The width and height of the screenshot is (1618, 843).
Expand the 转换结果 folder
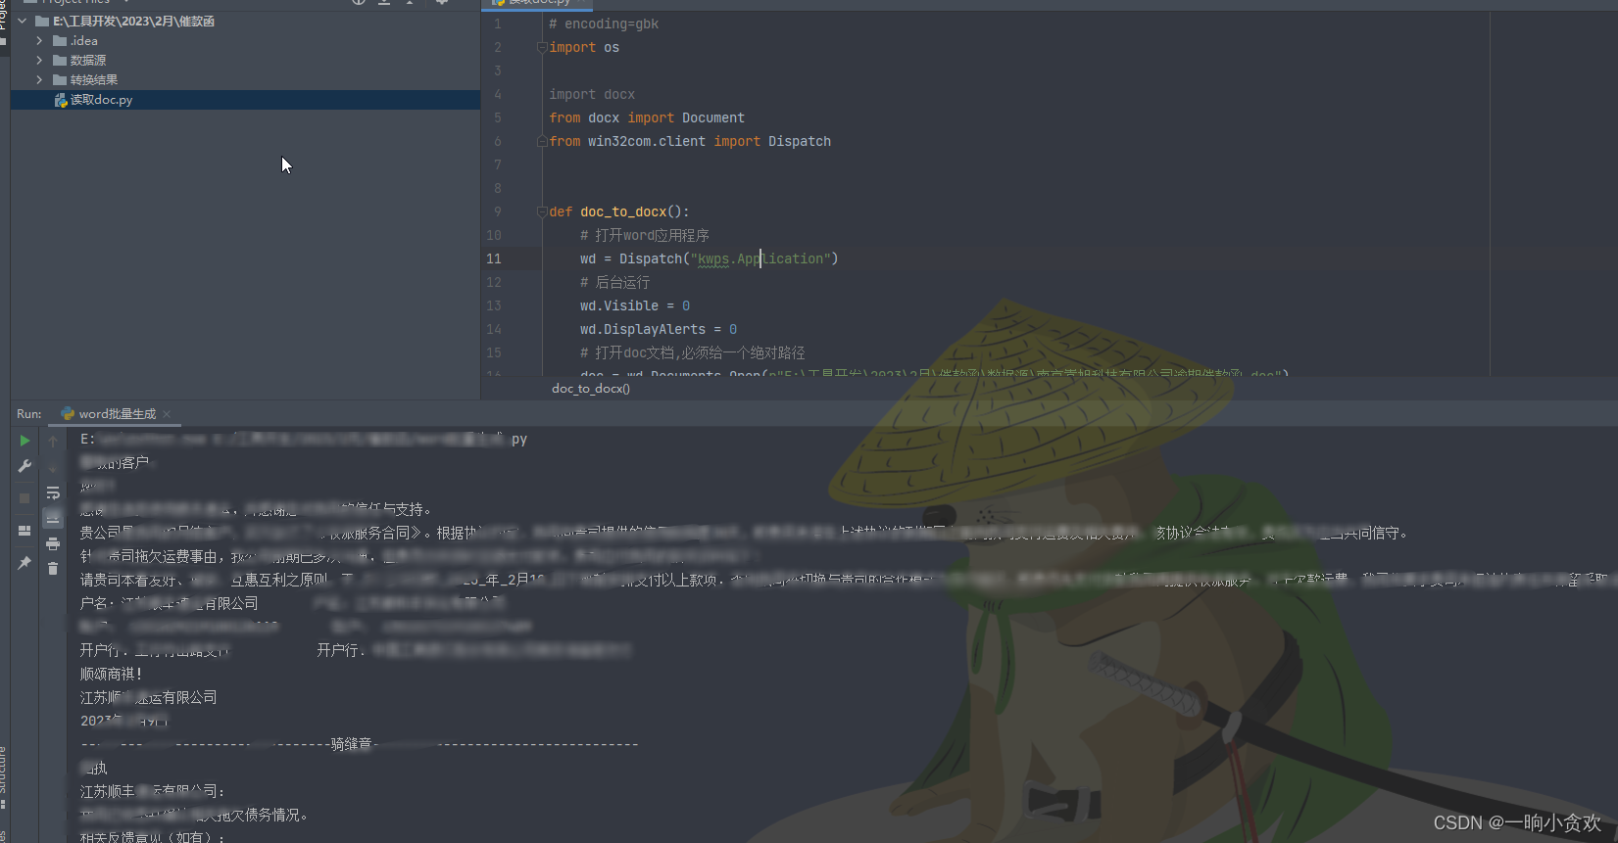(39, 79)
